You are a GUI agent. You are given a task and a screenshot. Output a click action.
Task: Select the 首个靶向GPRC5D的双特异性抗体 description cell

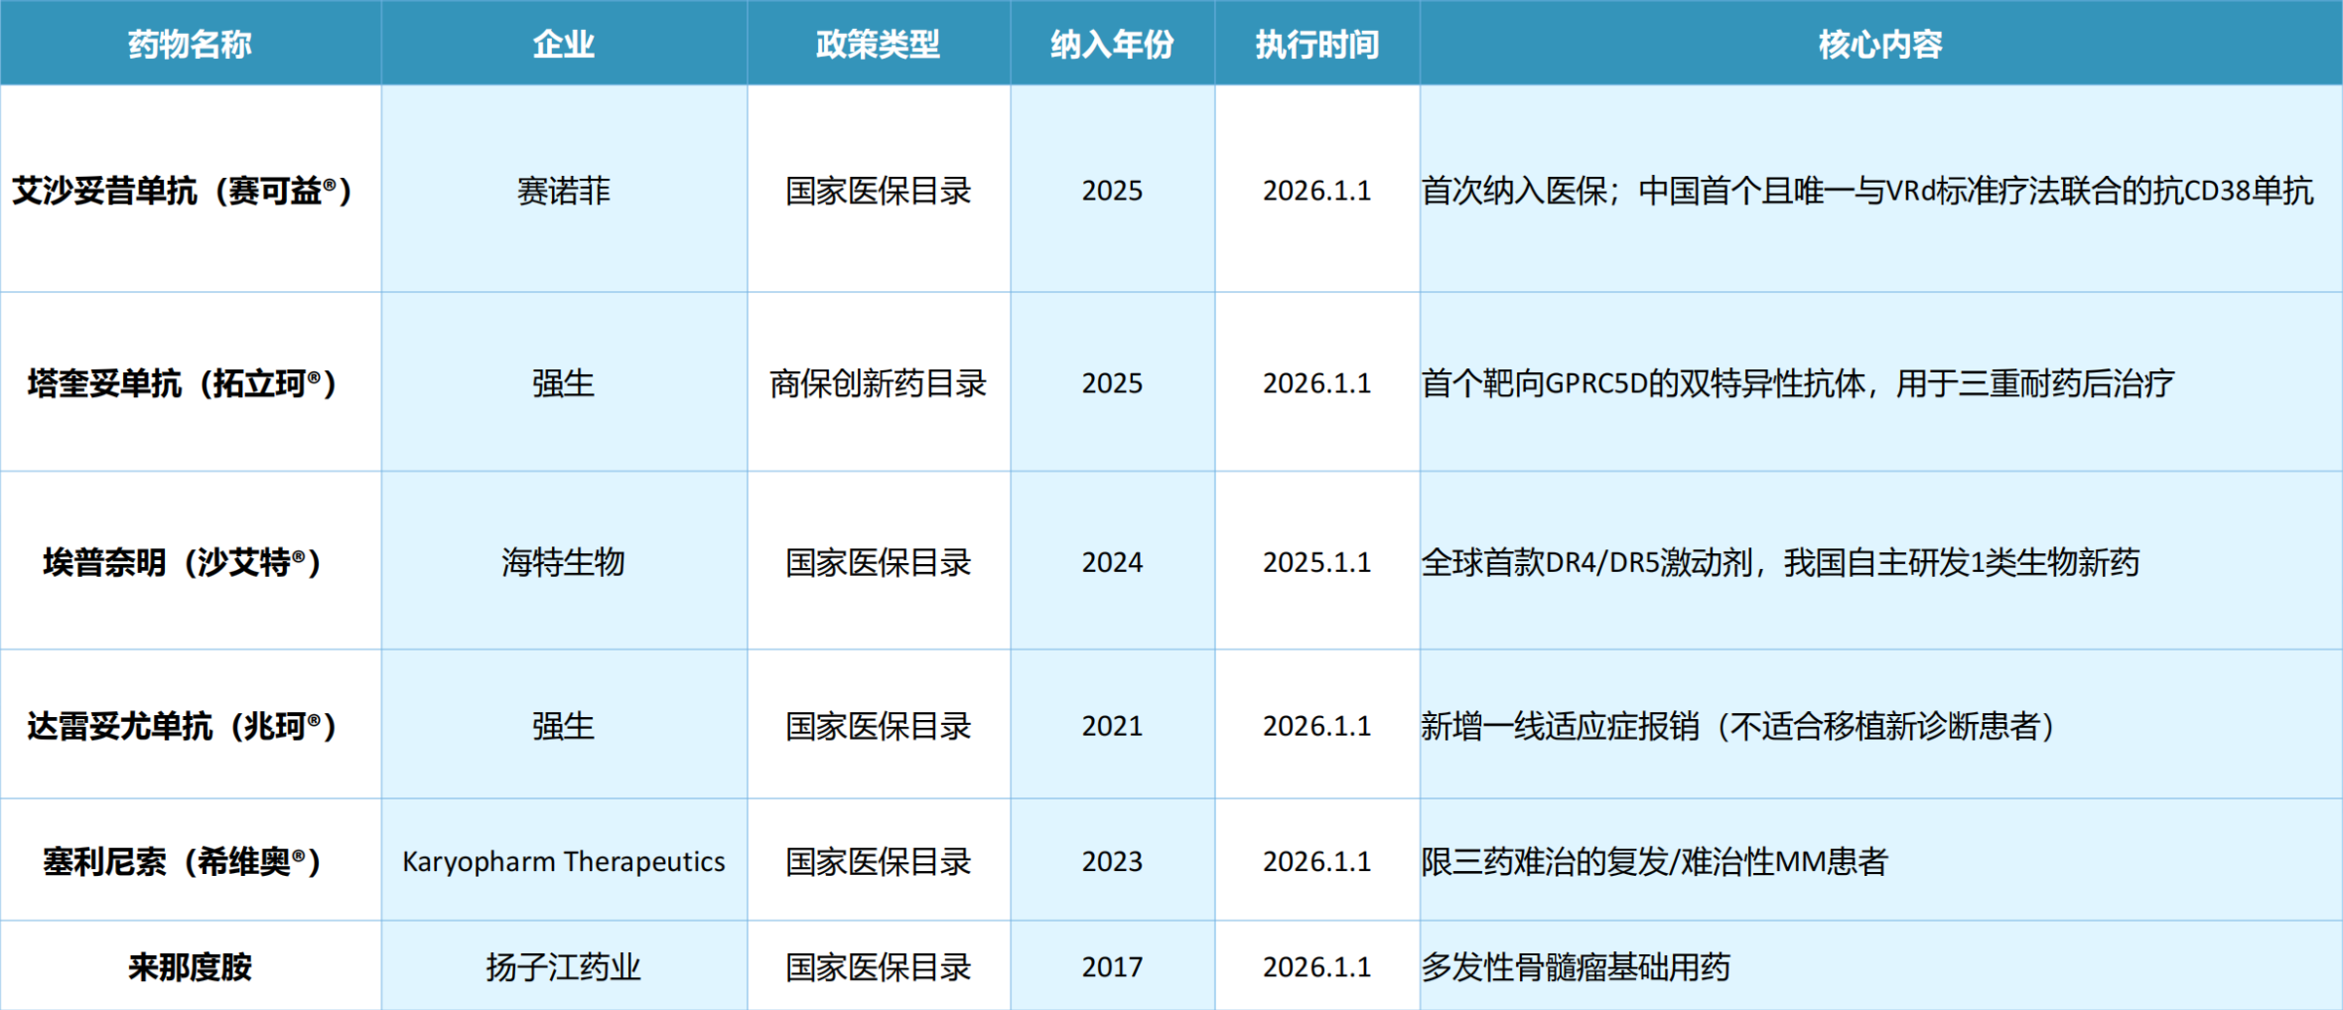pyautogui.click(x=1881, y=382)
